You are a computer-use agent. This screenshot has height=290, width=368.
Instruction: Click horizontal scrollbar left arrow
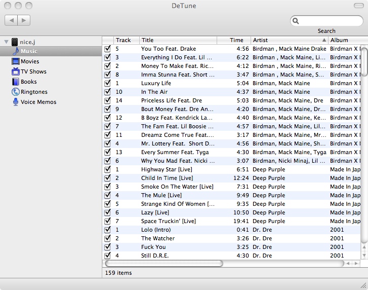pyautogui.click(x=348, y=264)
